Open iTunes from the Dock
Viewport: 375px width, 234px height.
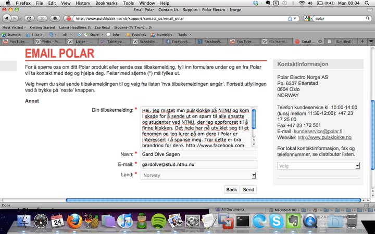125,221
